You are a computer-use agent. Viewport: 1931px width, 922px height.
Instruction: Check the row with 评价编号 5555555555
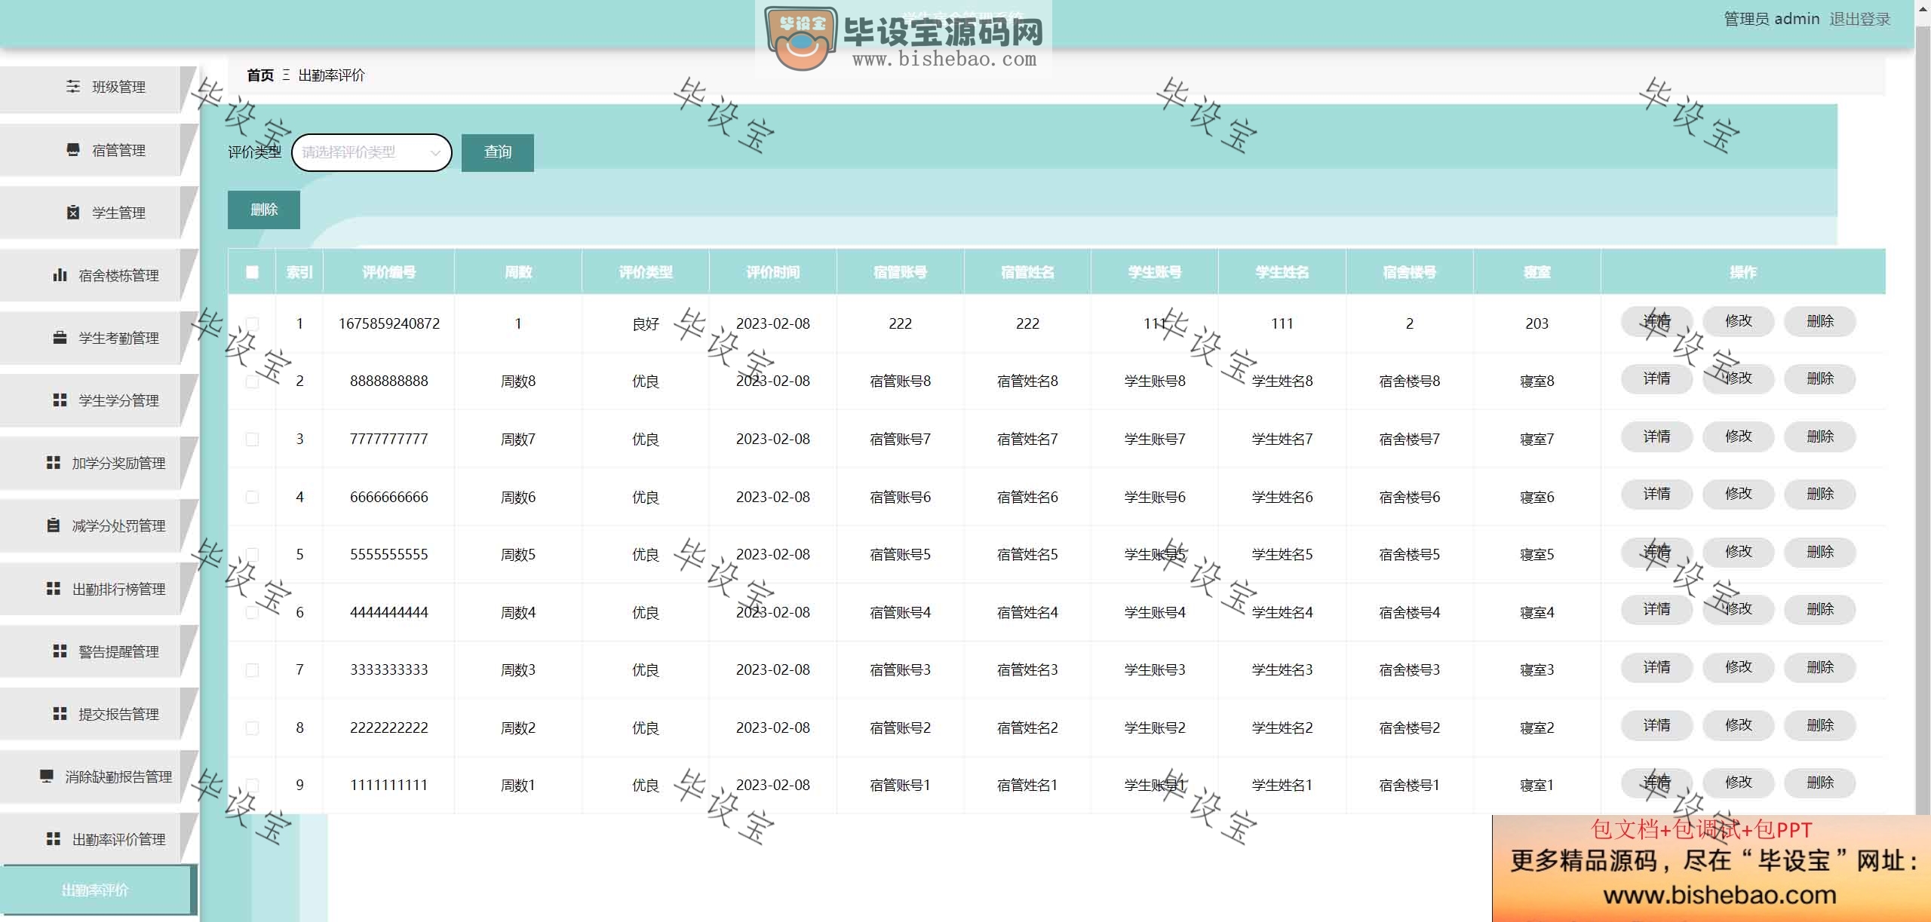pyautogui.click(x=252, y=555)
